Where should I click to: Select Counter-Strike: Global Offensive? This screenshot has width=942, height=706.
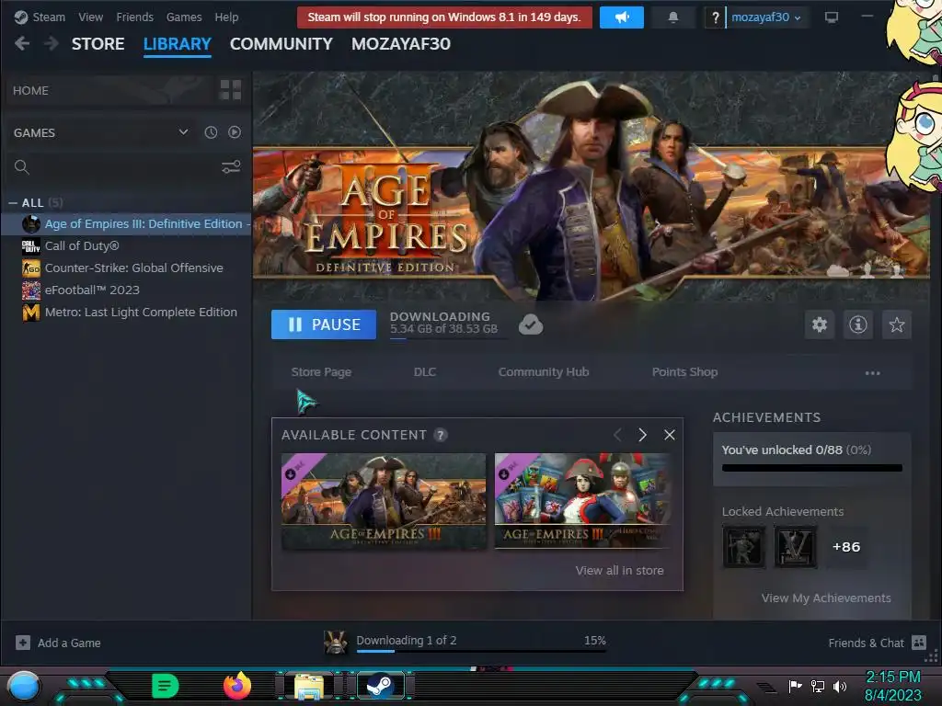click(x=126, y=268)
